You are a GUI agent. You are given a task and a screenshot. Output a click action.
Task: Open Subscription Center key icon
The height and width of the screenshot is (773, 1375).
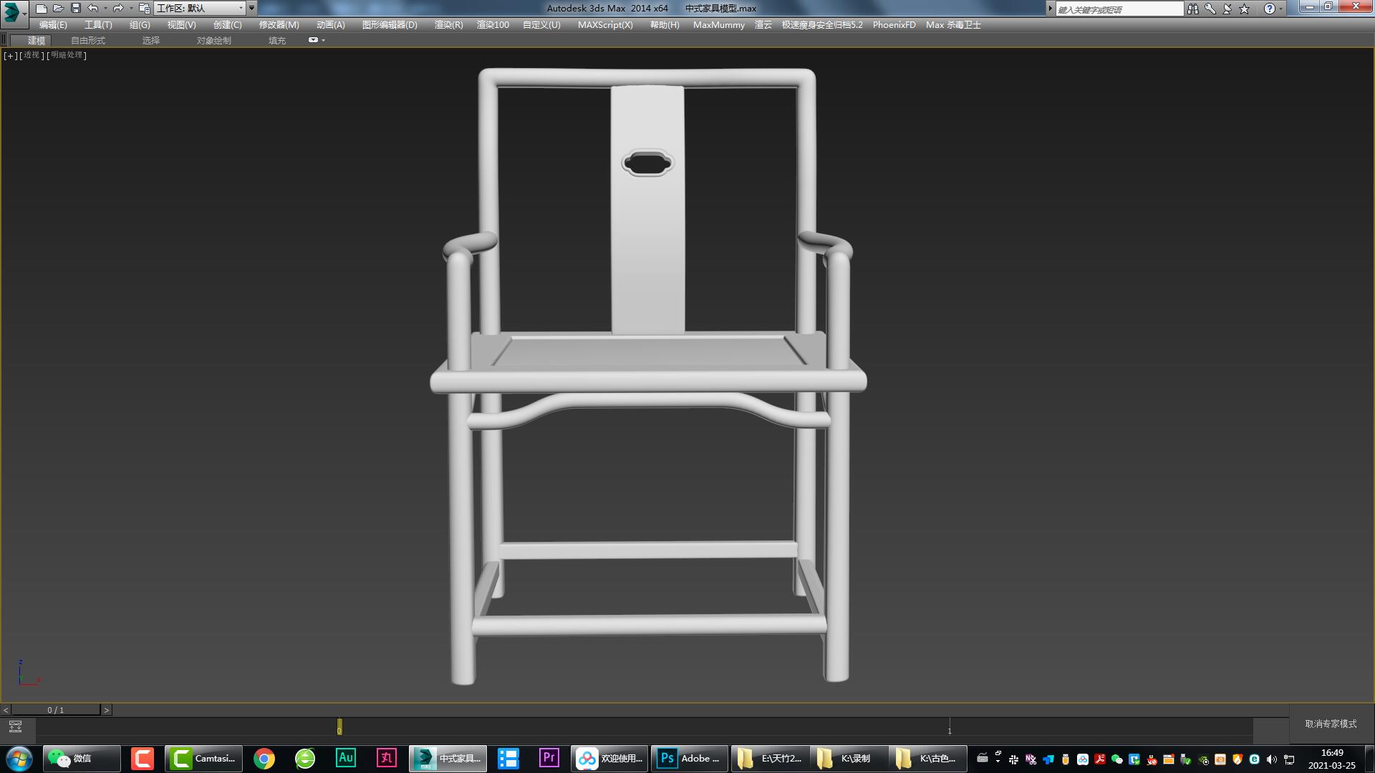[x=1210, y=9]
